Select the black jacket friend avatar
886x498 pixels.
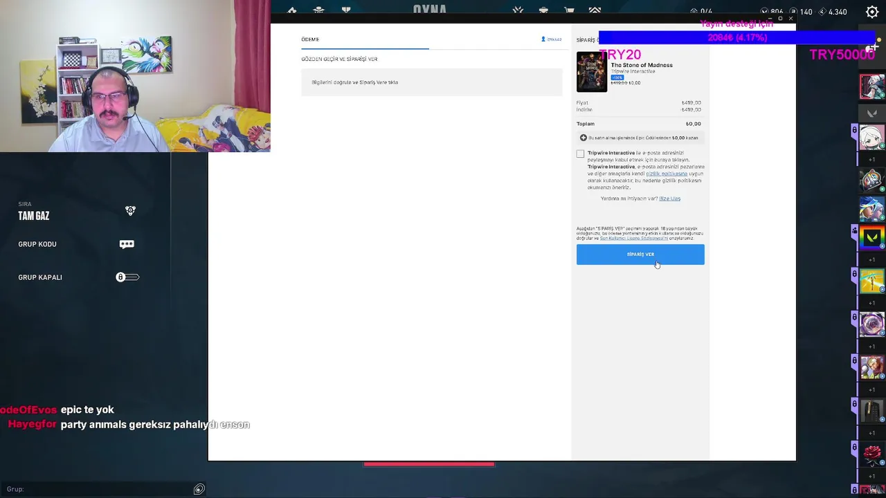(872, 409)
